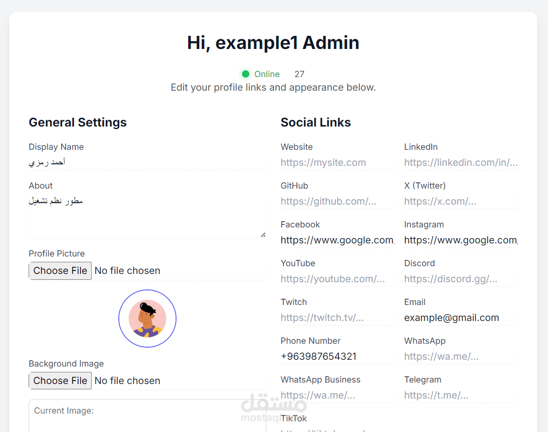Edit the Facebook link field
548x432 pixels.
(x=337, y=240)
